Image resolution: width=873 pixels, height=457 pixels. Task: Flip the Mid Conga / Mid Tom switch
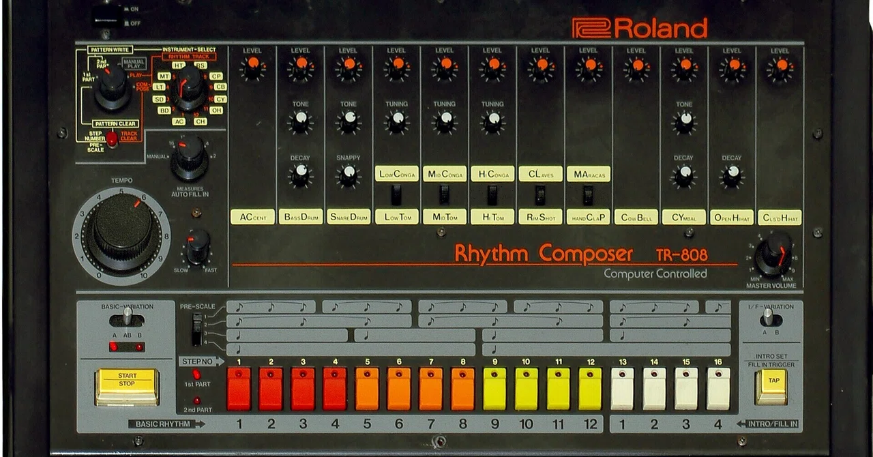pyautogui.click(x=444, y=196)
